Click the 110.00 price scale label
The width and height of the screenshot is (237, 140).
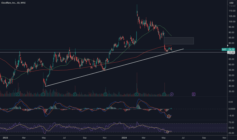[x=232, y=11]
